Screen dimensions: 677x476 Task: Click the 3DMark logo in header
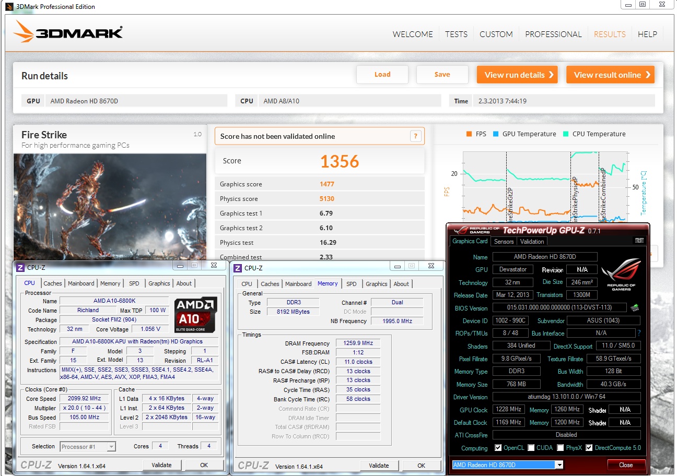point(68,32)
